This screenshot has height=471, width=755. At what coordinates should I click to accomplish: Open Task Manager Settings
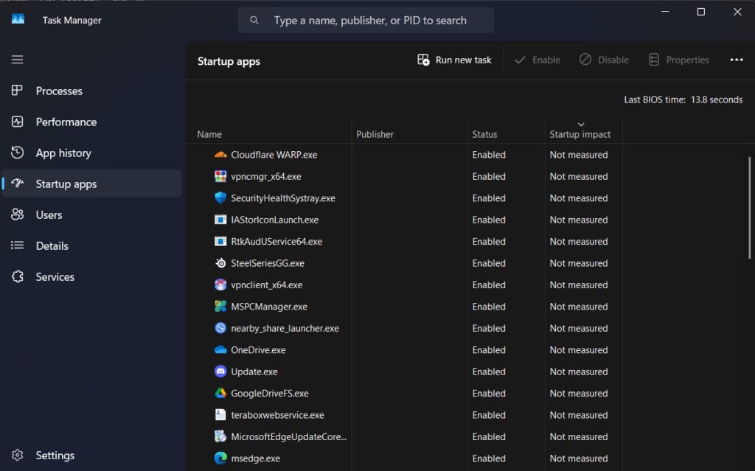55,456
